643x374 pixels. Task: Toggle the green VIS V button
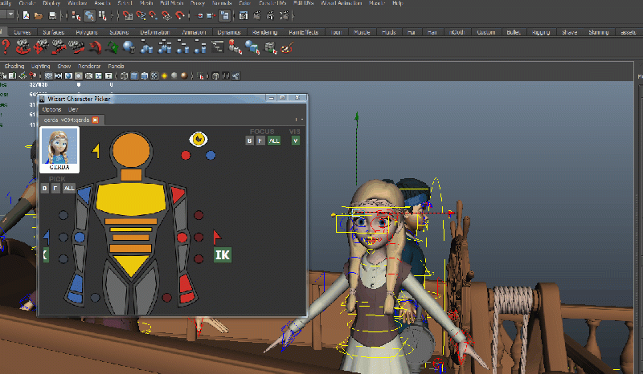tap(296, 140)
